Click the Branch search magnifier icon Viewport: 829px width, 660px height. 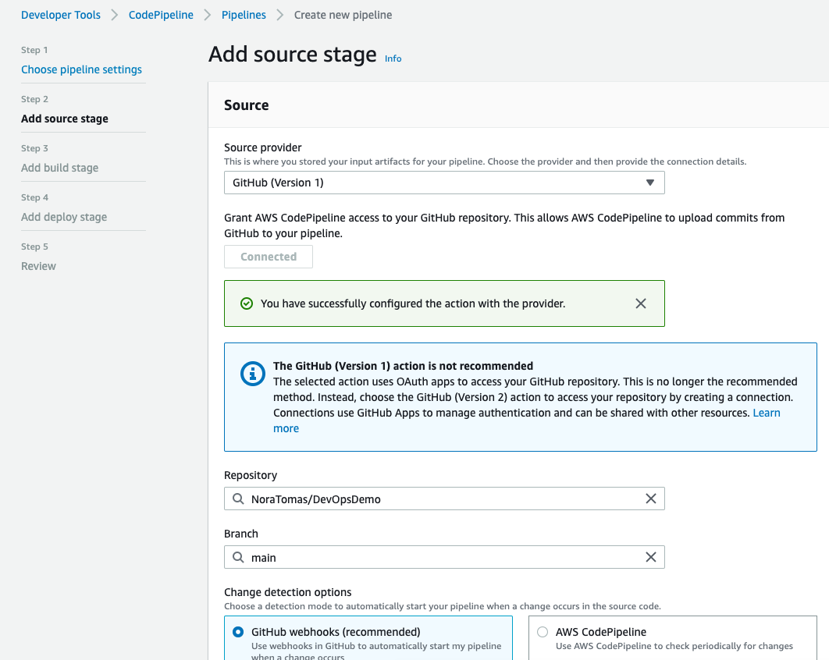coord(238,557)
